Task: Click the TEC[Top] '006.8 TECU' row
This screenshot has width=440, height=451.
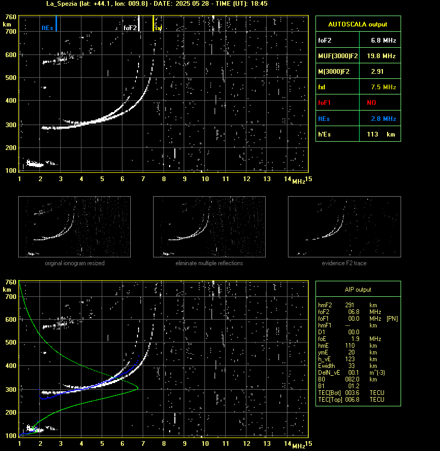Action: coord(351,400)
